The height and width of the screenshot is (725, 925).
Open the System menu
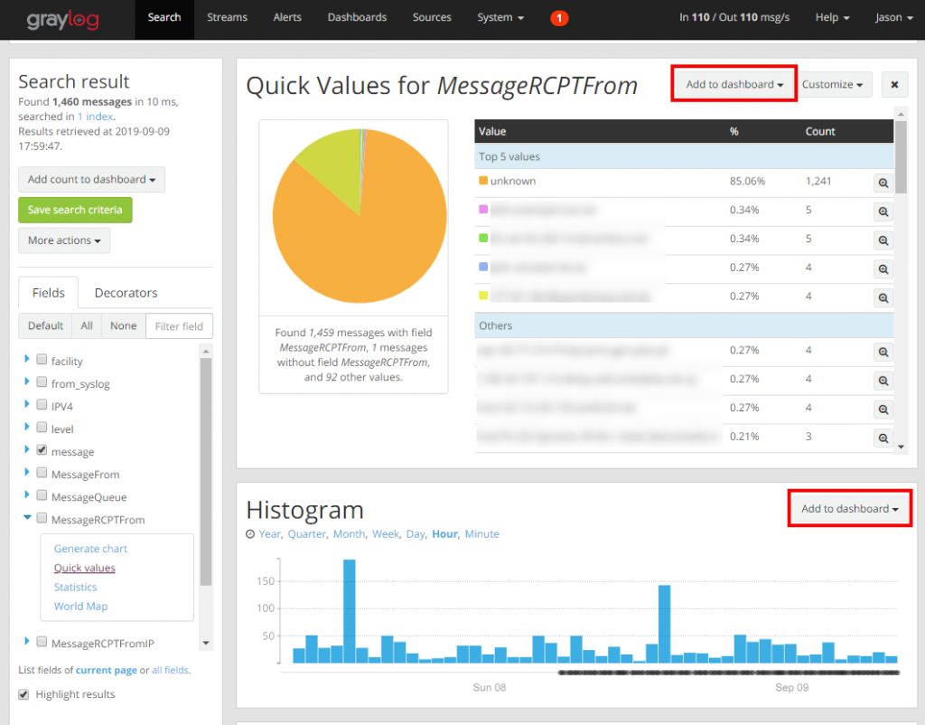click(x=500, y=18)
